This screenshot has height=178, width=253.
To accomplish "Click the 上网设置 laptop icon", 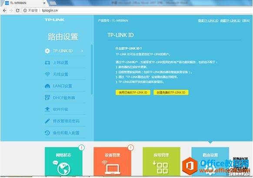I will click(x=47, y=63).
